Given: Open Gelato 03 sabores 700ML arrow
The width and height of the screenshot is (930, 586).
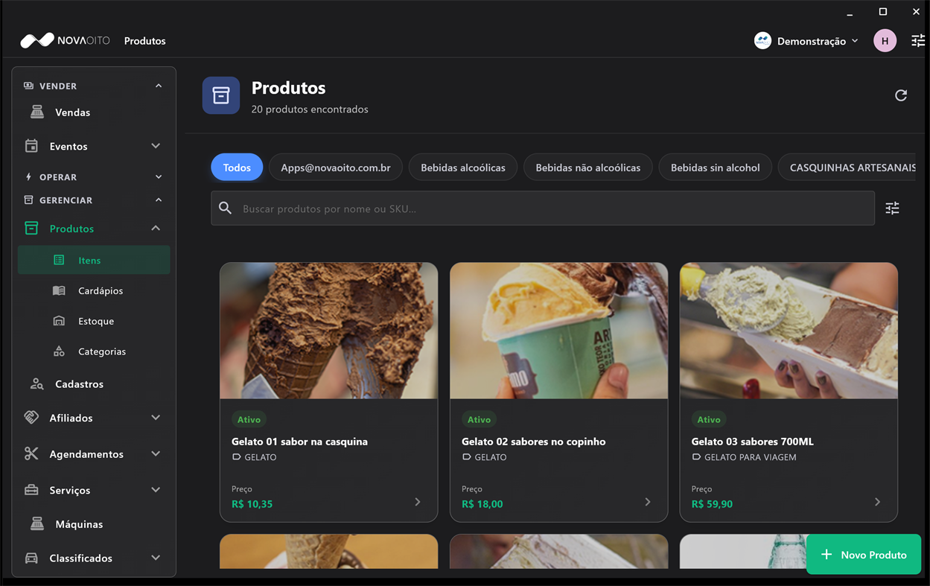Looking at the screenshot, I should tap(878, 502).
